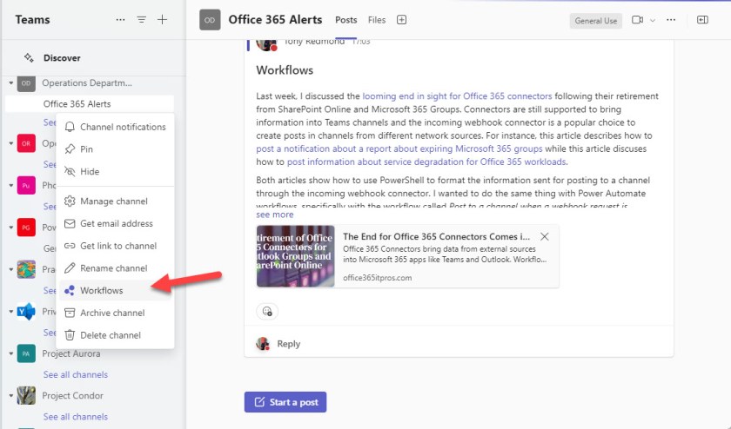Click the Project Condor team name
This screenshot has height=429, width=731.
coord(73,395)
